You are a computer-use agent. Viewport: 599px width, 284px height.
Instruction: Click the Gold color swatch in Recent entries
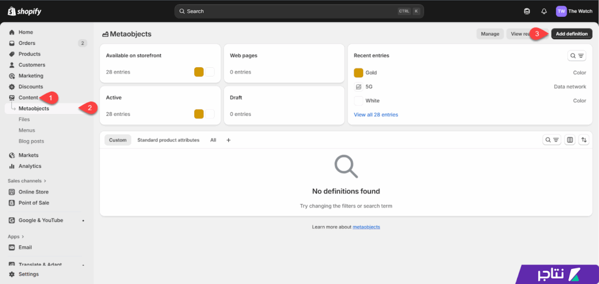click(359, 72)
